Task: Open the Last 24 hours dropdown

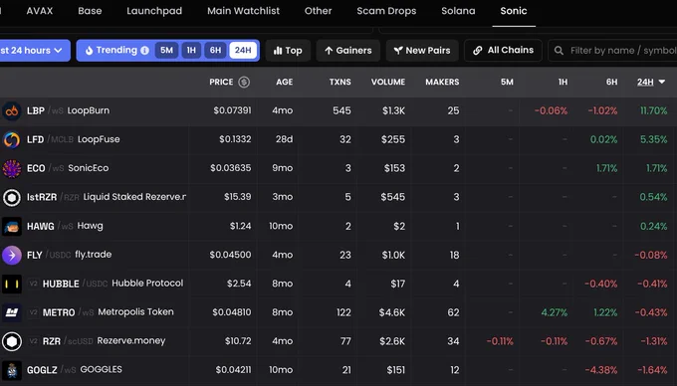Action: click(35, 51)
